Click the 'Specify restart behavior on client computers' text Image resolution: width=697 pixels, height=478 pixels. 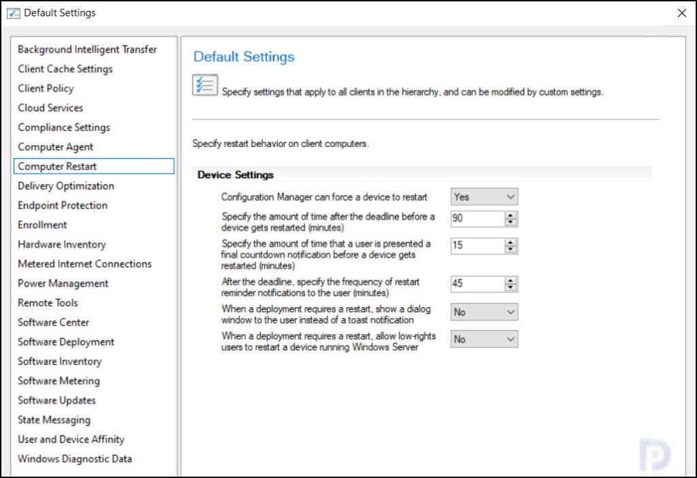point(280,144)
